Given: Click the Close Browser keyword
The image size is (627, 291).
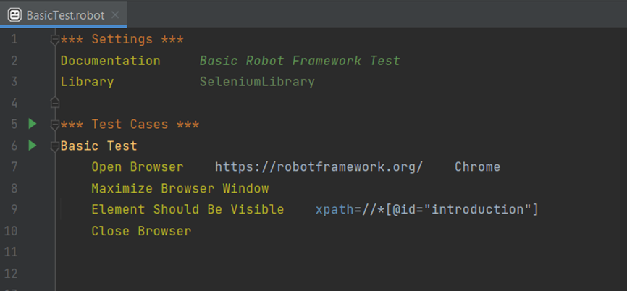Looking at the screenshot, I should 141,231.
